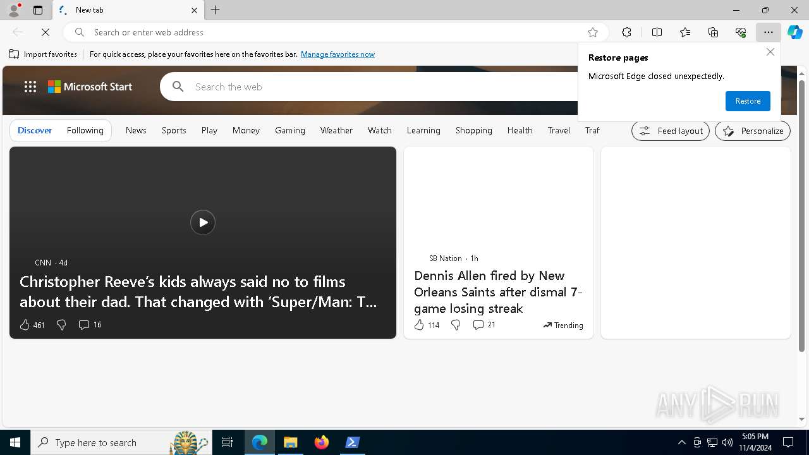Image resolution: width=809 pixels, height=455 pixels.
Task: Open the Money category
Action: pos(246,130)
